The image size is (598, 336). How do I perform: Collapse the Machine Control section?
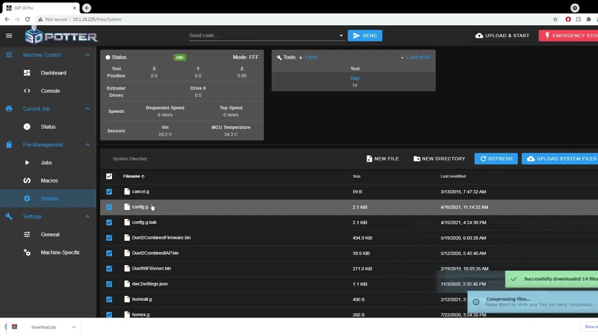[x=87, y=55]
